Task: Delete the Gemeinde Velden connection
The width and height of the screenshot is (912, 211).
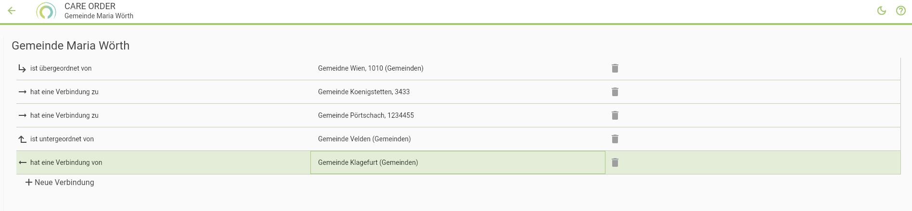Action: (615, 139)
